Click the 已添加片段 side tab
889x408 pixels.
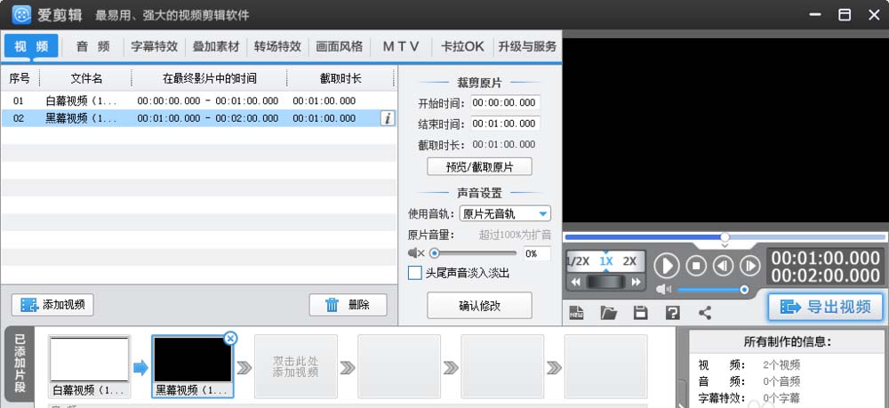pos(20,364)
